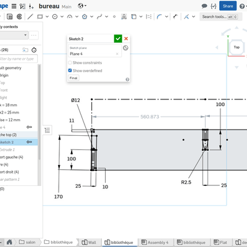Select the Arc tool

tap(70, 17)
